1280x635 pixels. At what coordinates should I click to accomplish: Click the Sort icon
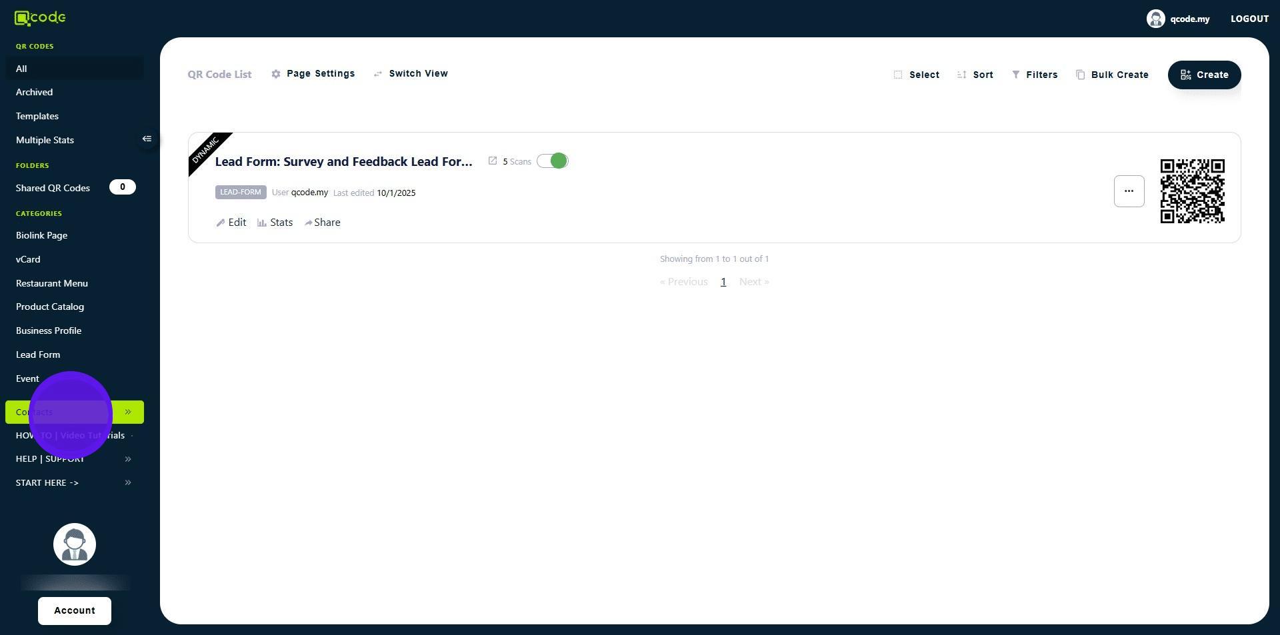pyautogui.click(x=961, y=75)
